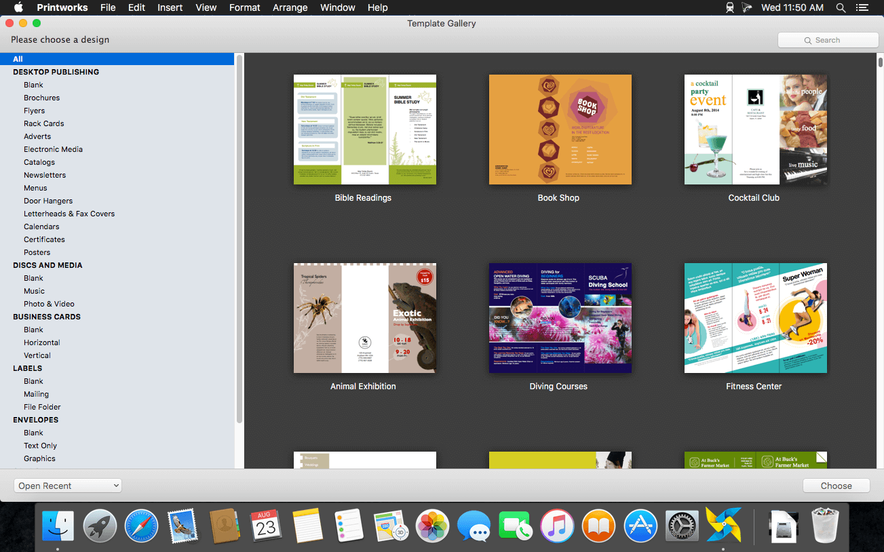Click the train status icon in menu bar
The image size is (884, 552).
tap(730, 7)
